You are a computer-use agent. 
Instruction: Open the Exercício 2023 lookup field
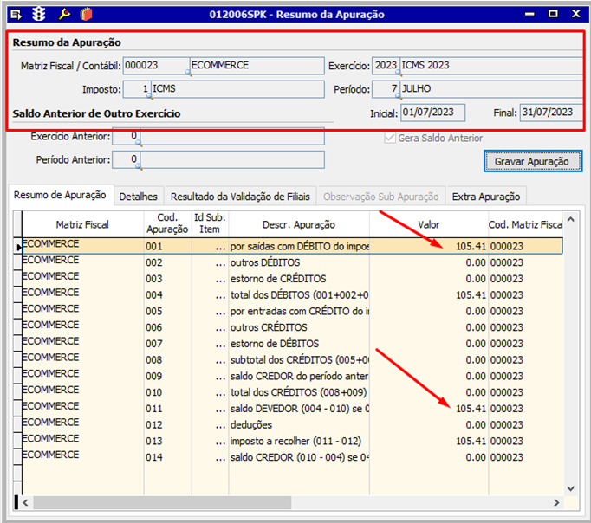coord(386,66)
